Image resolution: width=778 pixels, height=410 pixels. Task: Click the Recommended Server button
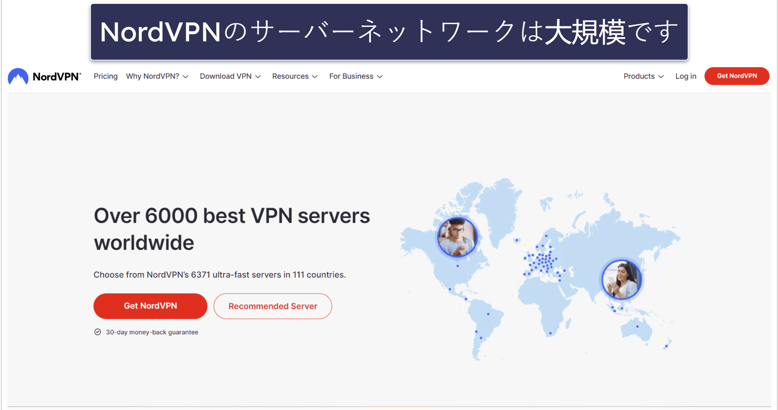tap(273, 306)
